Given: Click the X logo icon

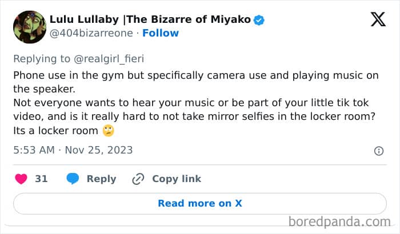Looking at the screenshot, I should click(x=378, y=19).
